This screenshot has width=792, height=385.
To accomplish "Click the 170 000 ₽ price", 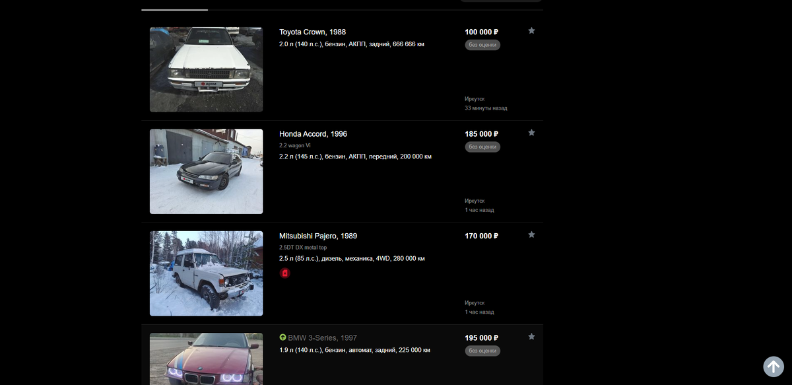I will [481, 236].
